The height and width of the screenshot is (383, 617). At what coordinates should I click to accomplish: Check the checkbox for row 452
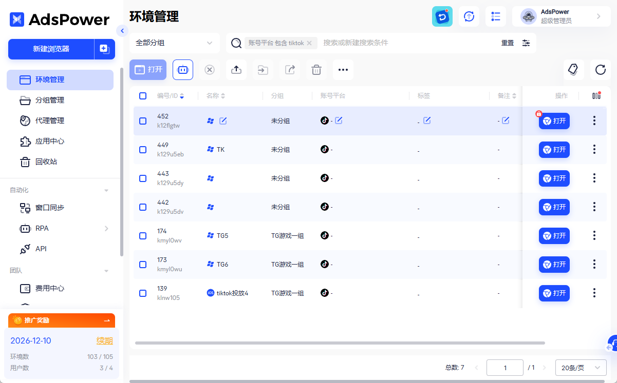[143, 121]
